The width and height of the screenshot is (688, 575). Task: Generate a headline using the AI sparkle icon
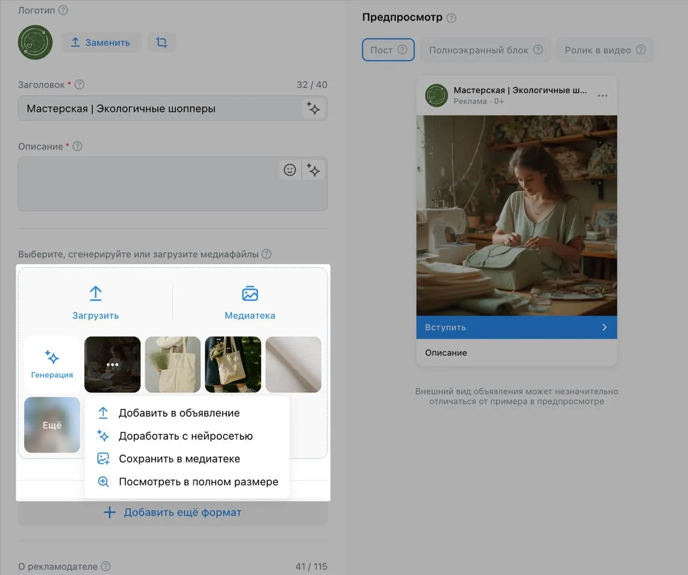[x=313, y=108]
